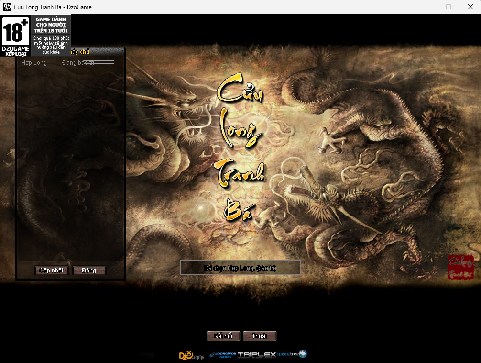Click the Joongwon Games logo

(223, 355)
